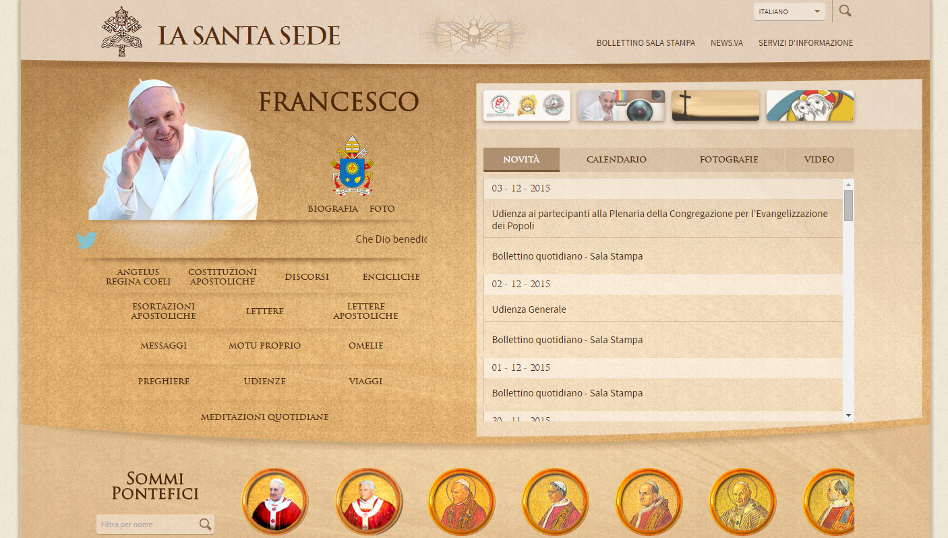Image resolution: width=948 pixels, height=538 pixels.
Task: Open Foto link under coat of arms
Action: tap(382, 209)
